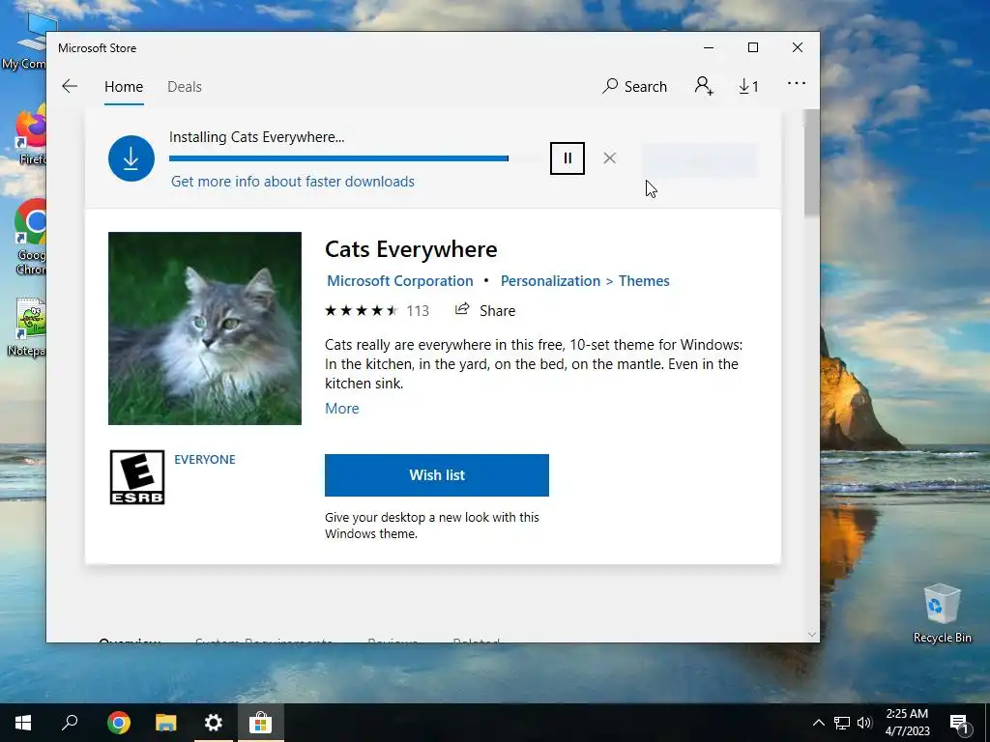The image size is (990, 742).
Task: Open the taskbar clock and date
Action: pos(907,723)
